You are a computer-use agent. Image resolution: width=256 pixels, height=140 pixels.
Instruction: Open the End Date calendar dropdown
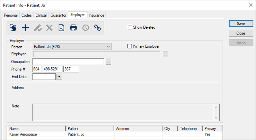tap(59, 77)
